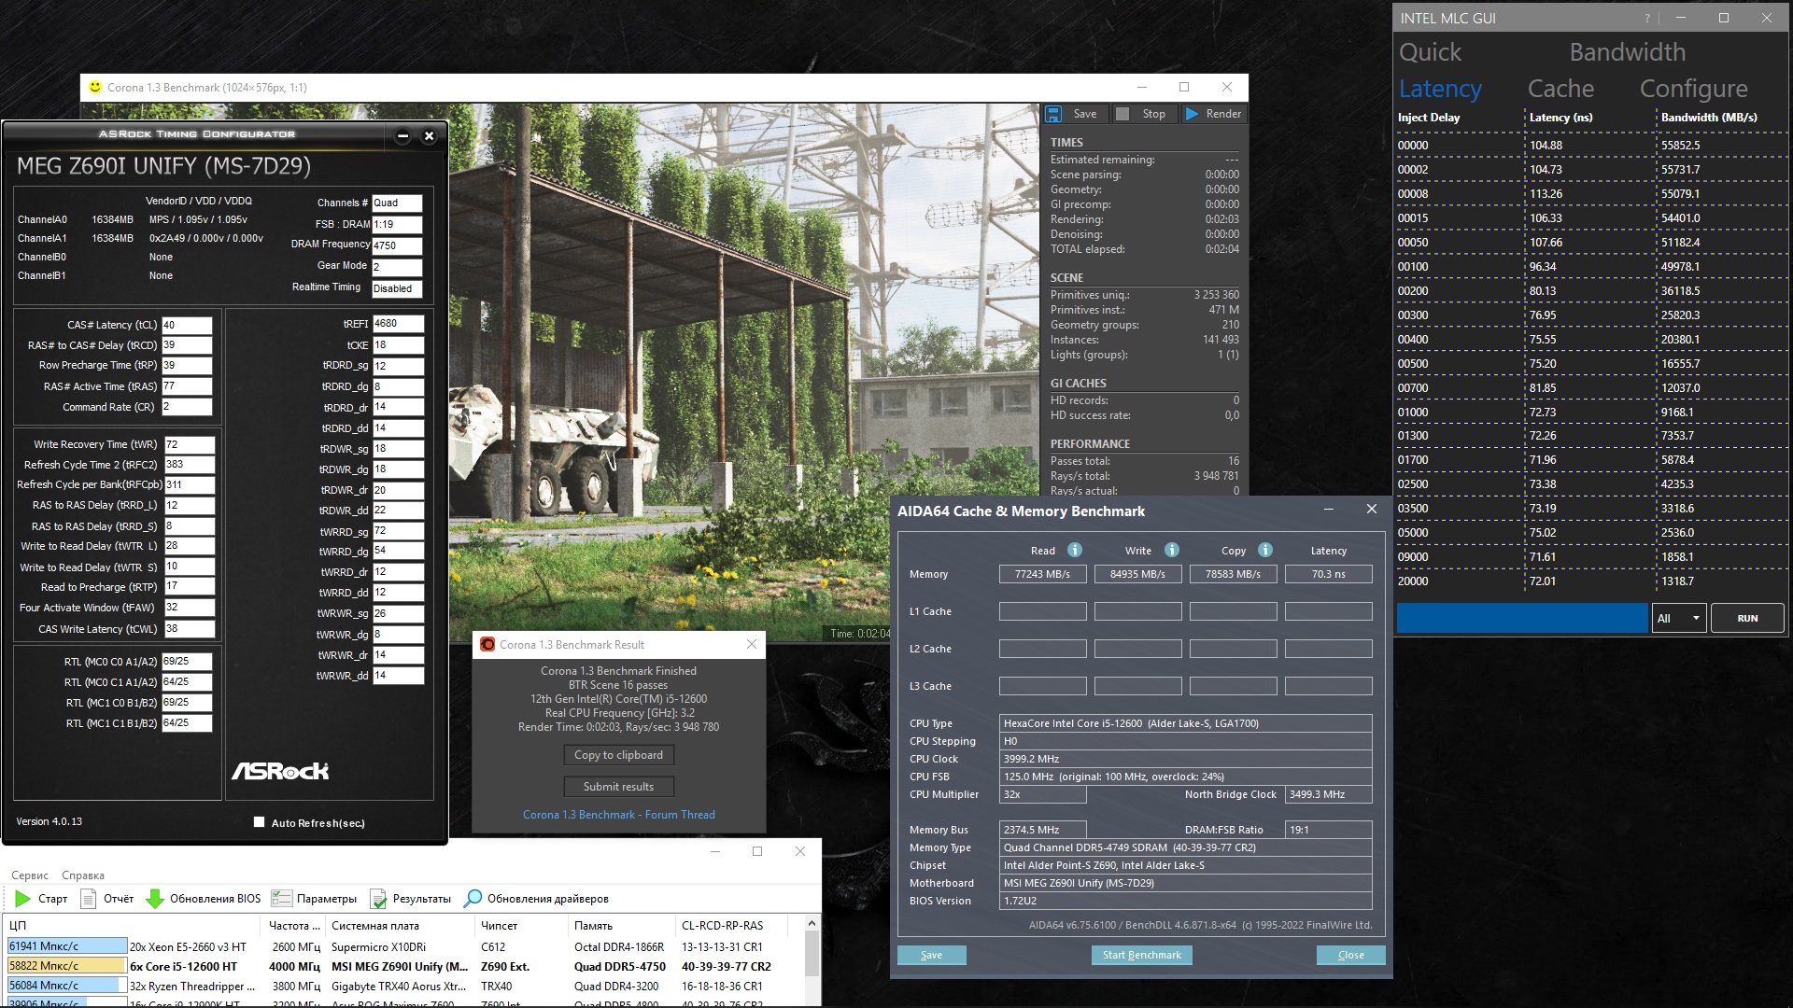Click the Read info icon in AIDA64
The height and width of the screenshot is (1008, 1793).
point(1075,550)
